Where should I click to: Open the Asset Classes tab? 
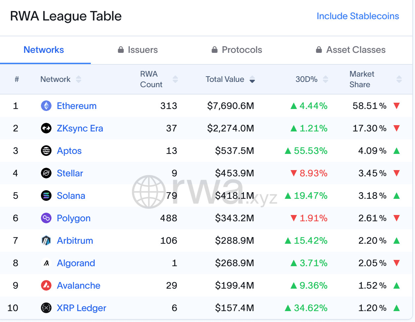(351, 50)
